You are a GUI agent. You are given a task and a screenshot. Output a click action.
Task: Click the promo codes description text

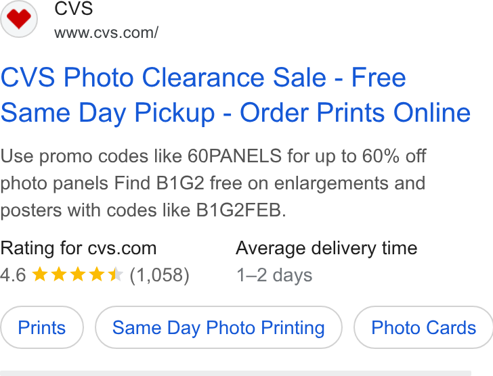coord(213,183)
